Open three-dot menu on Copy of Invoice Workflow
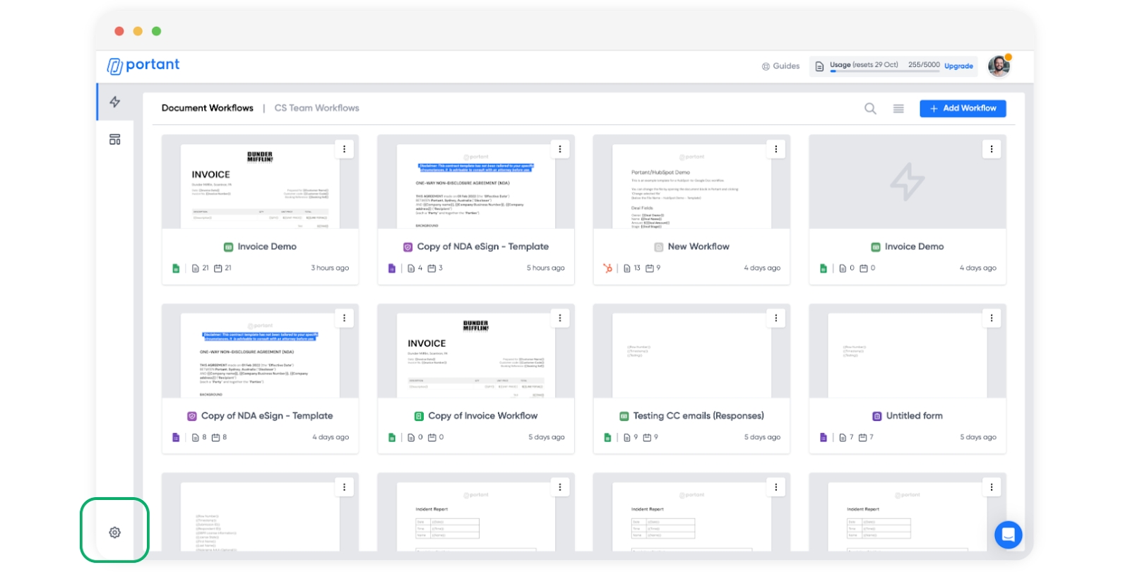Image resolution: width=1130 pixels, height=572 pixels. click(560, 318)
